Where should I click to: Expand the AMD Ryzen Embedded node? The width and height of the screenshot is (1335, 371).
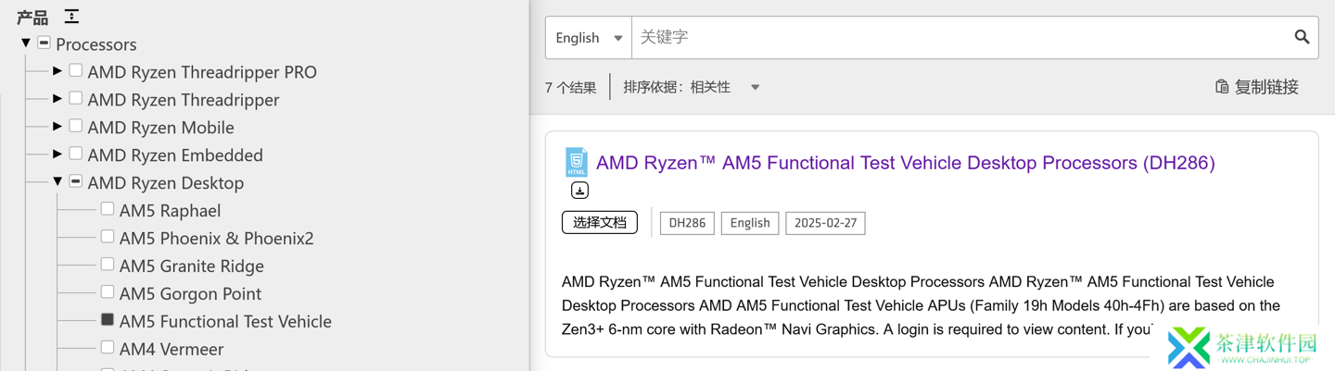pos(57,154)
